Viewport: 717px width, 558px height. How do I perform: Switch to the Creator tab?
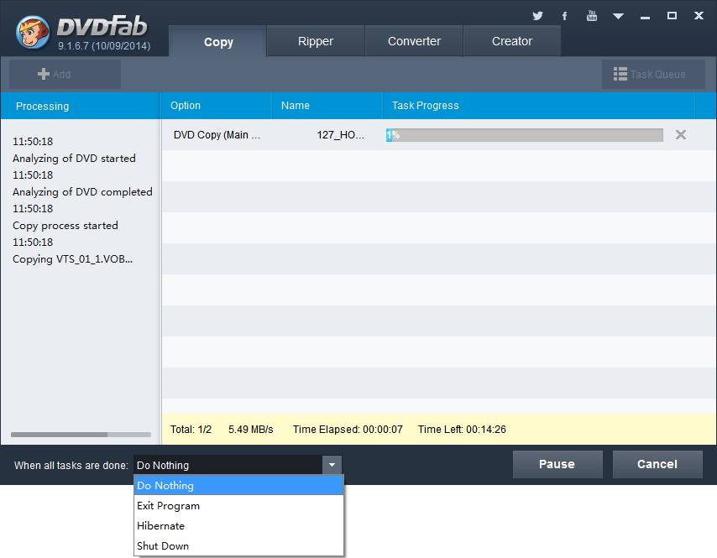[x=512, y=41]
